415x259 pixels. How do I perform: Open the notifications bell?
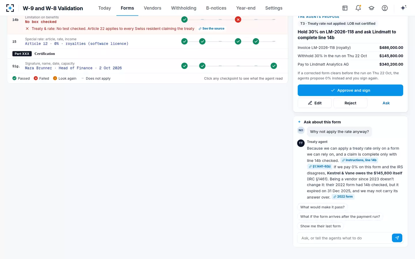(358, 8)
